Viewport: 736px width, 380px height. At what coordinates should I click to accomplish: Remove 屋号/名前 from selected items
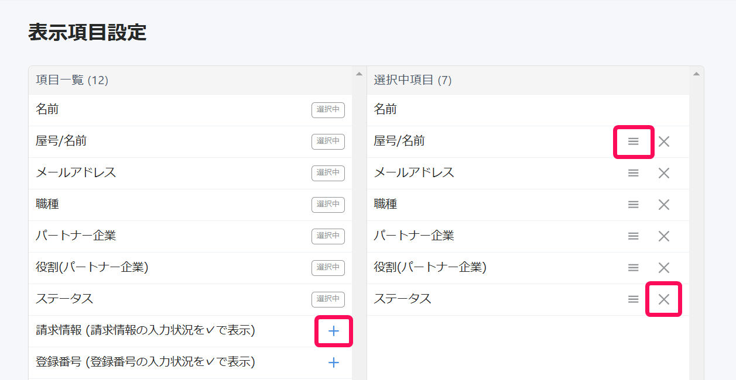664,141
